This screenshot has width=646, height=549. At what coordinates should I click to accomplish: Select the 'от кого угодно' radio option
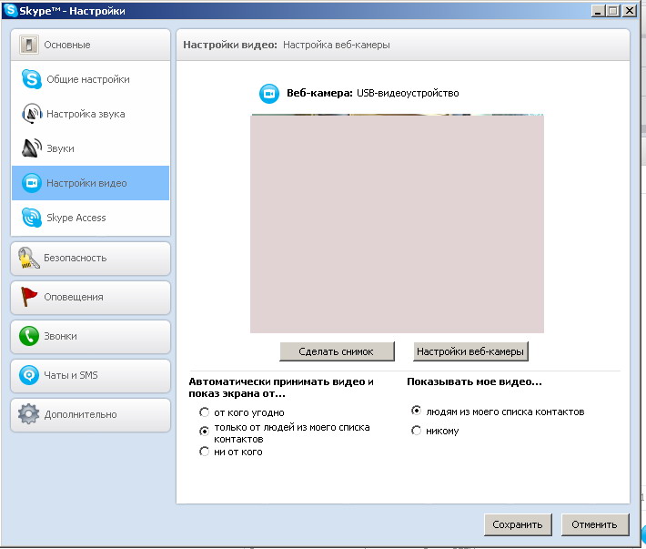(x=205, y=412)
